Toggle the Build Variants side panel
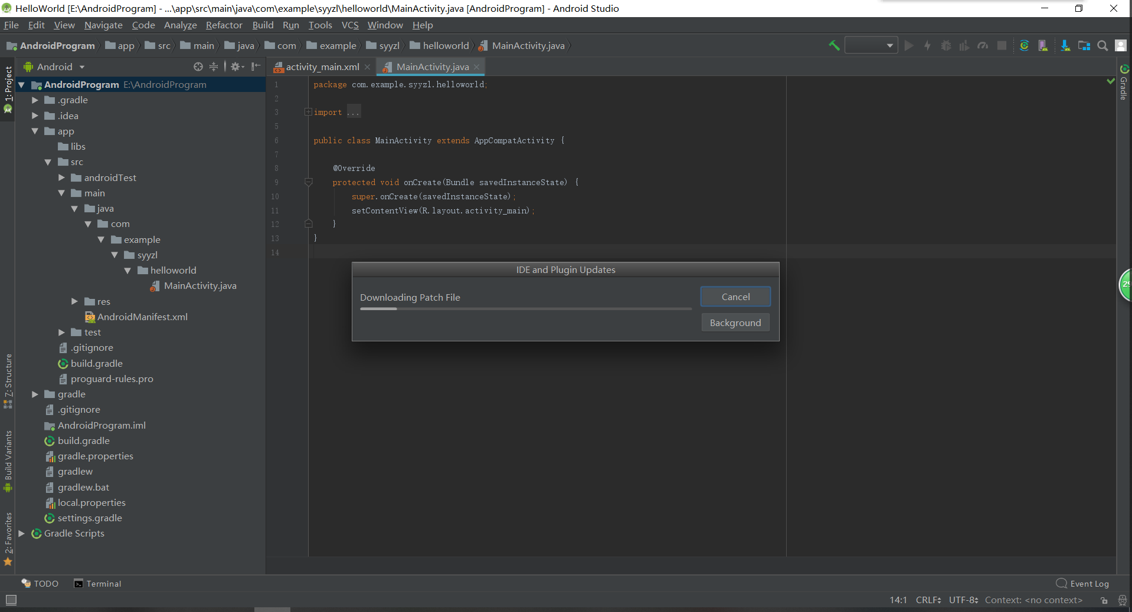The height and width of the screenshot is (612, 1132). [8, 461]
